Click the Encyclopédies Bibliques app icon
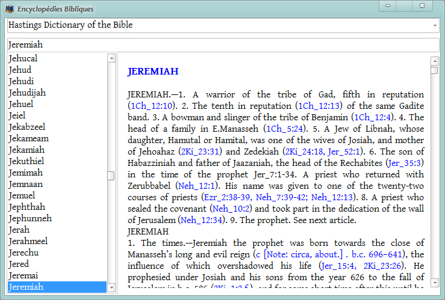 pos(10,9)
